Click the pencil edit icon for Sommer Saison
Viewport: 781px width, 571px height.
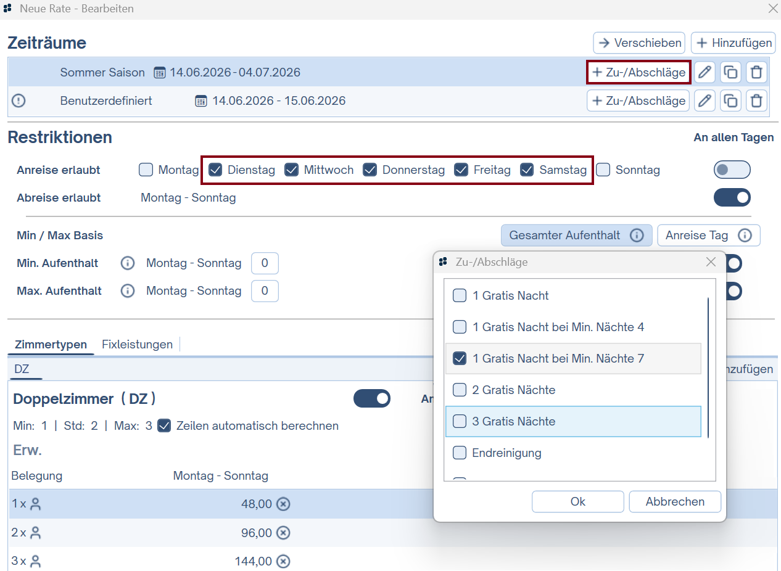click(x=705, y=73)
